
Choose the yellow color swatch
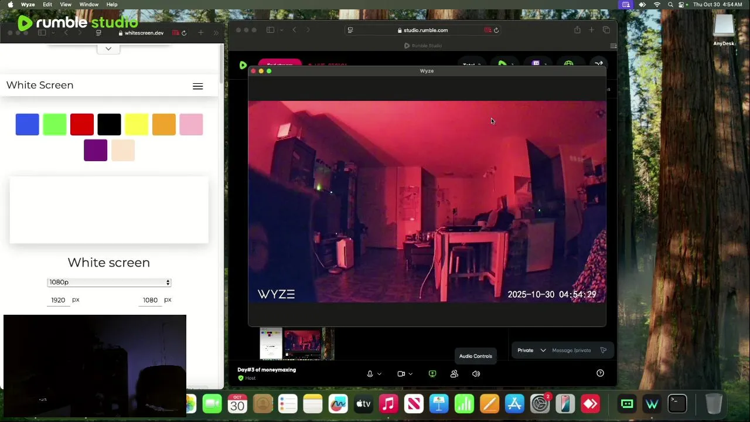coord(137,125)
